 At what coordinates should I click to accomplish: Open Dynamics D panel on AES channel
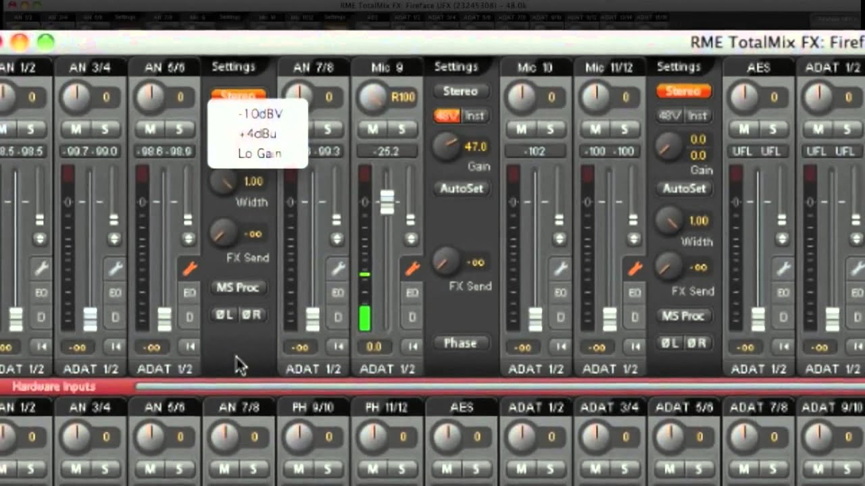pos(784,317)
